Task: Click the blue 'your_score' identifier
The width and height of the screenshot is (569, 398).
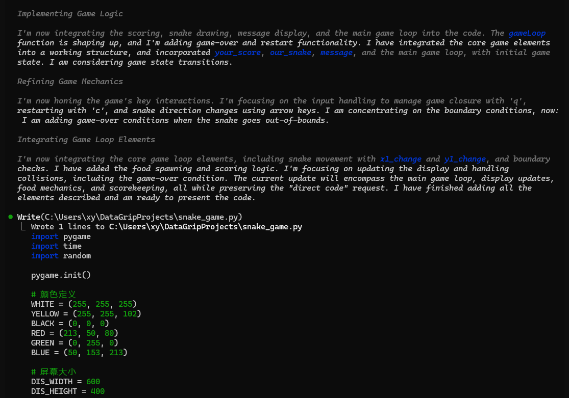Action: click(238, 52)
